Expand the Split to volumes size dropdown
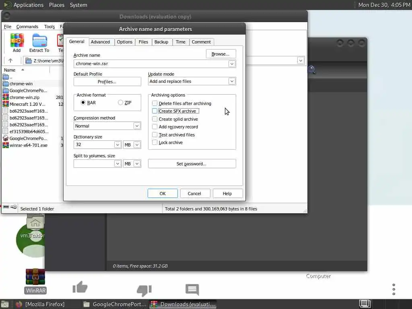The width and height of the screenshot is (412, 309). tap(117, 164)
